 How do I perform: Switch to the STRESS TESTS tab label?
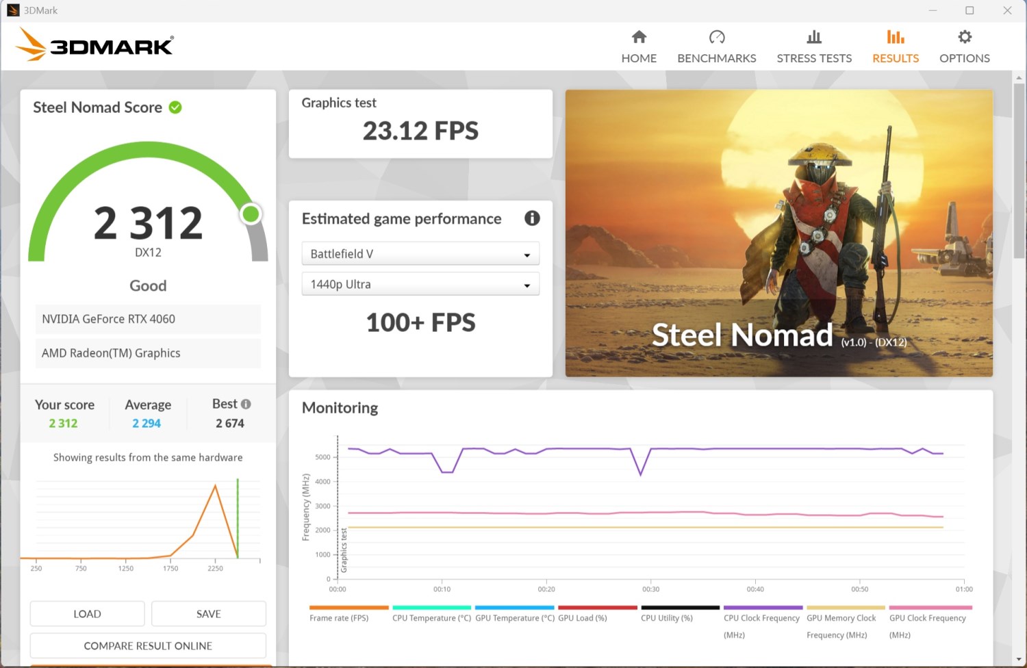[x=814, y=58]
